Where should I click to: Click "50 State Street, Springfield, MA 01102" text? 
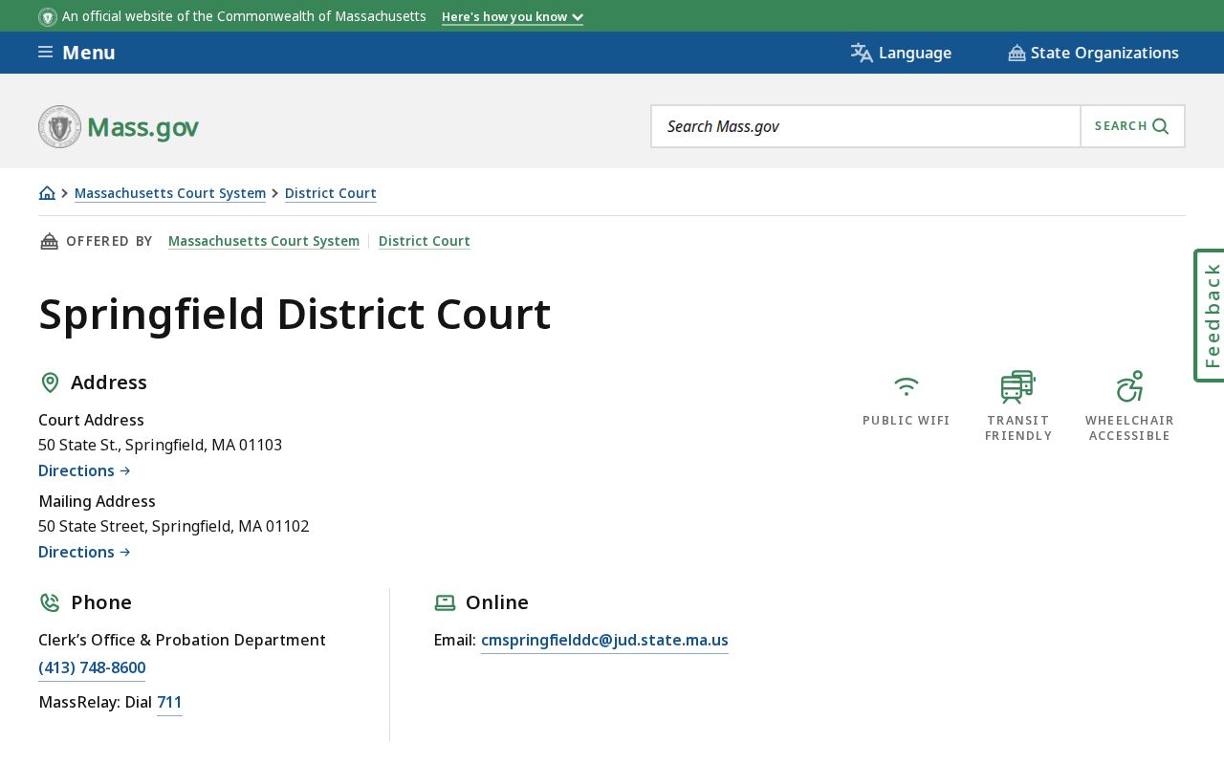coord(174,526)
